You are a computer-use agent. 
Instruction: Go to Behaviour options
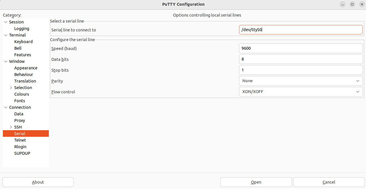[24, 75]
